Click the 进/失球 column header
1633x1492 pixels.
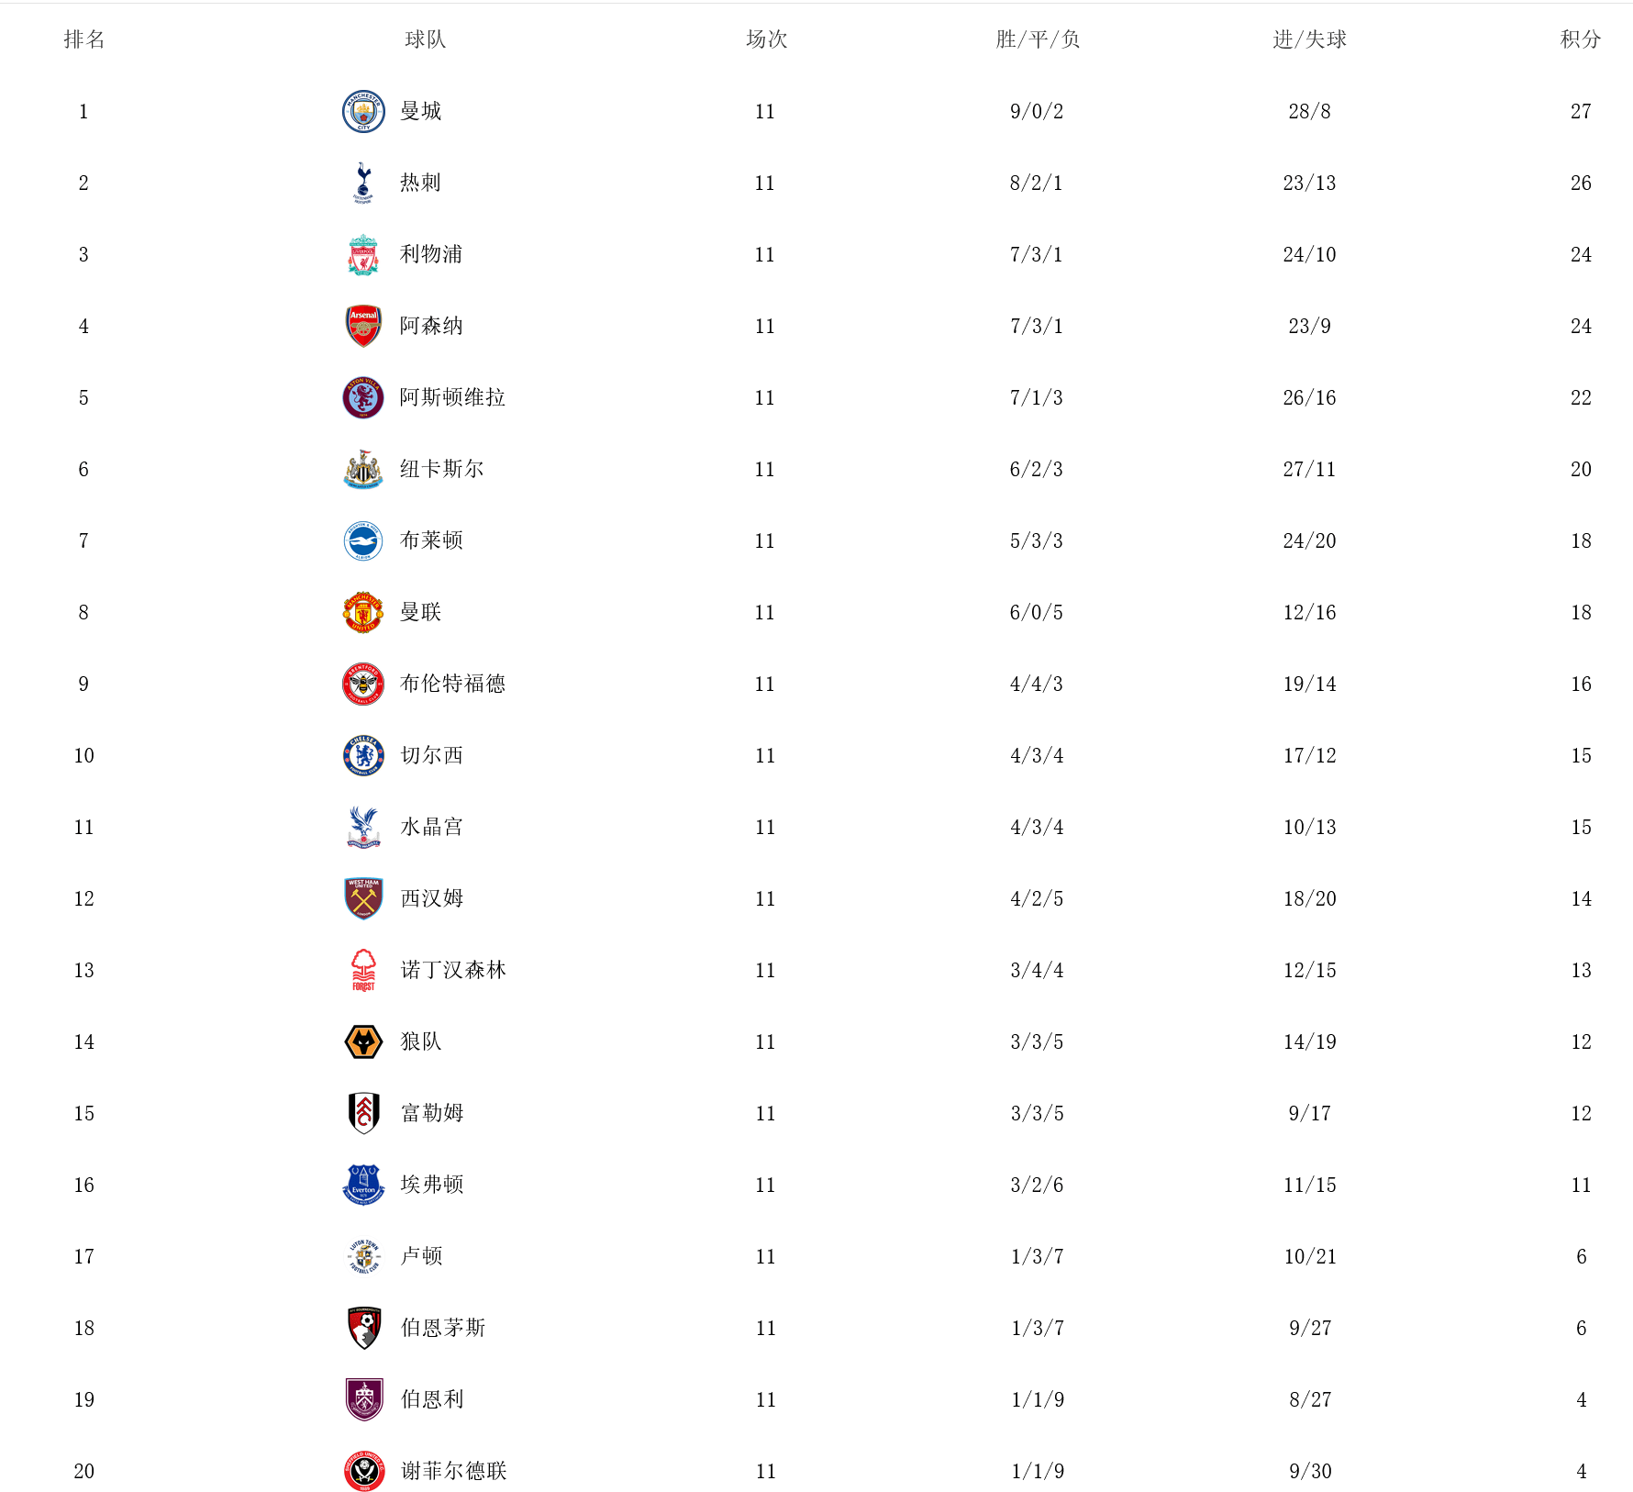[1309, 39]
